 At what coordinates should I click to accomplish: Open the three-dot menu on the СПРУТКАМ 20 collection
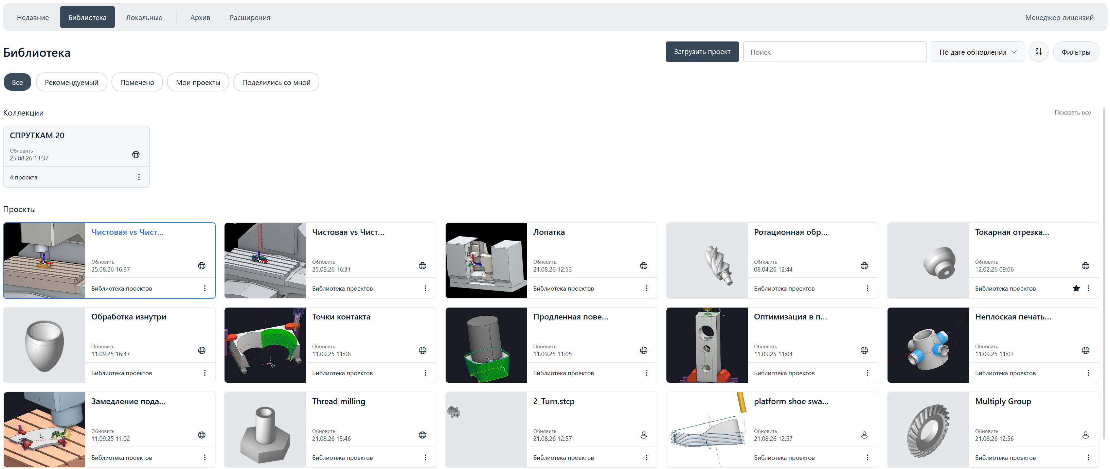pos(139,177)
